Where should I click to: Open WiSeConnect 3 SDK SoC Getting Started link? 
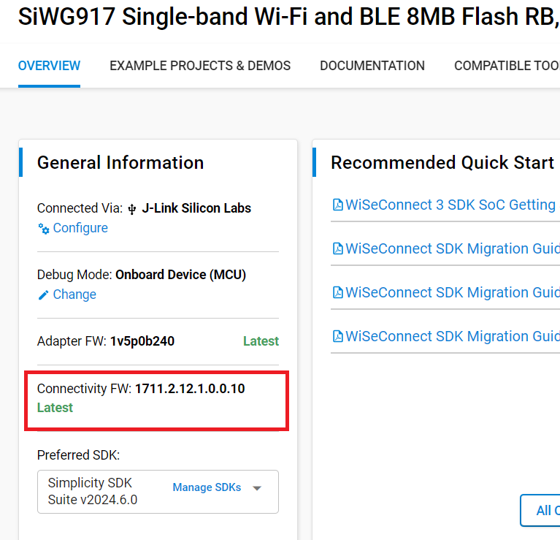click(450, 205)
